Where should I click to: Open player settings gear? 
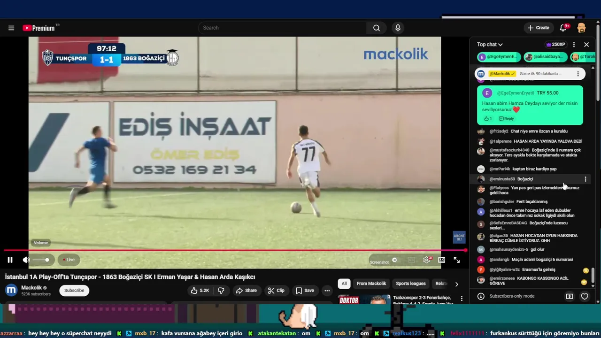coord(427,260)
